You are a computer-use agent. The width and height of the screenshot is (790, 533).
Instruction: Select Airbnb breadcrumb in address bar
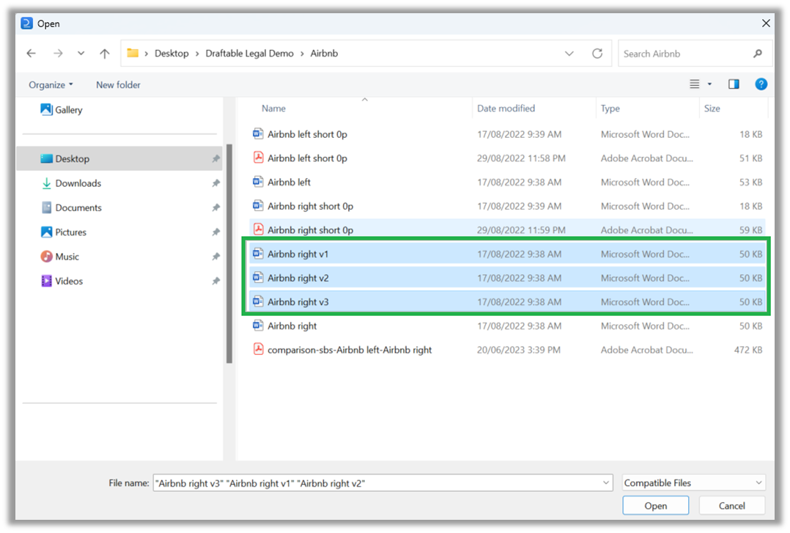click(x=324, y=54)
